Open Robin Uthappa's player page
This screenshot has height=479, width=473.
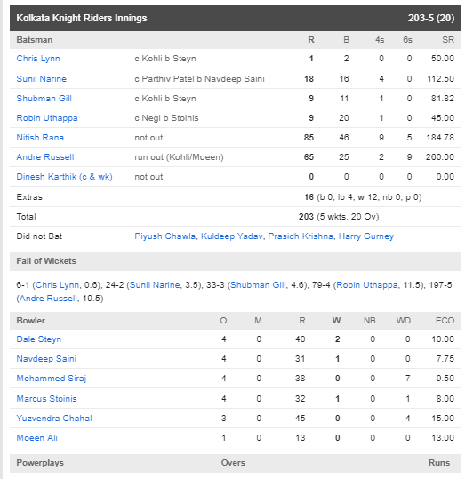(x=47, y=118)
